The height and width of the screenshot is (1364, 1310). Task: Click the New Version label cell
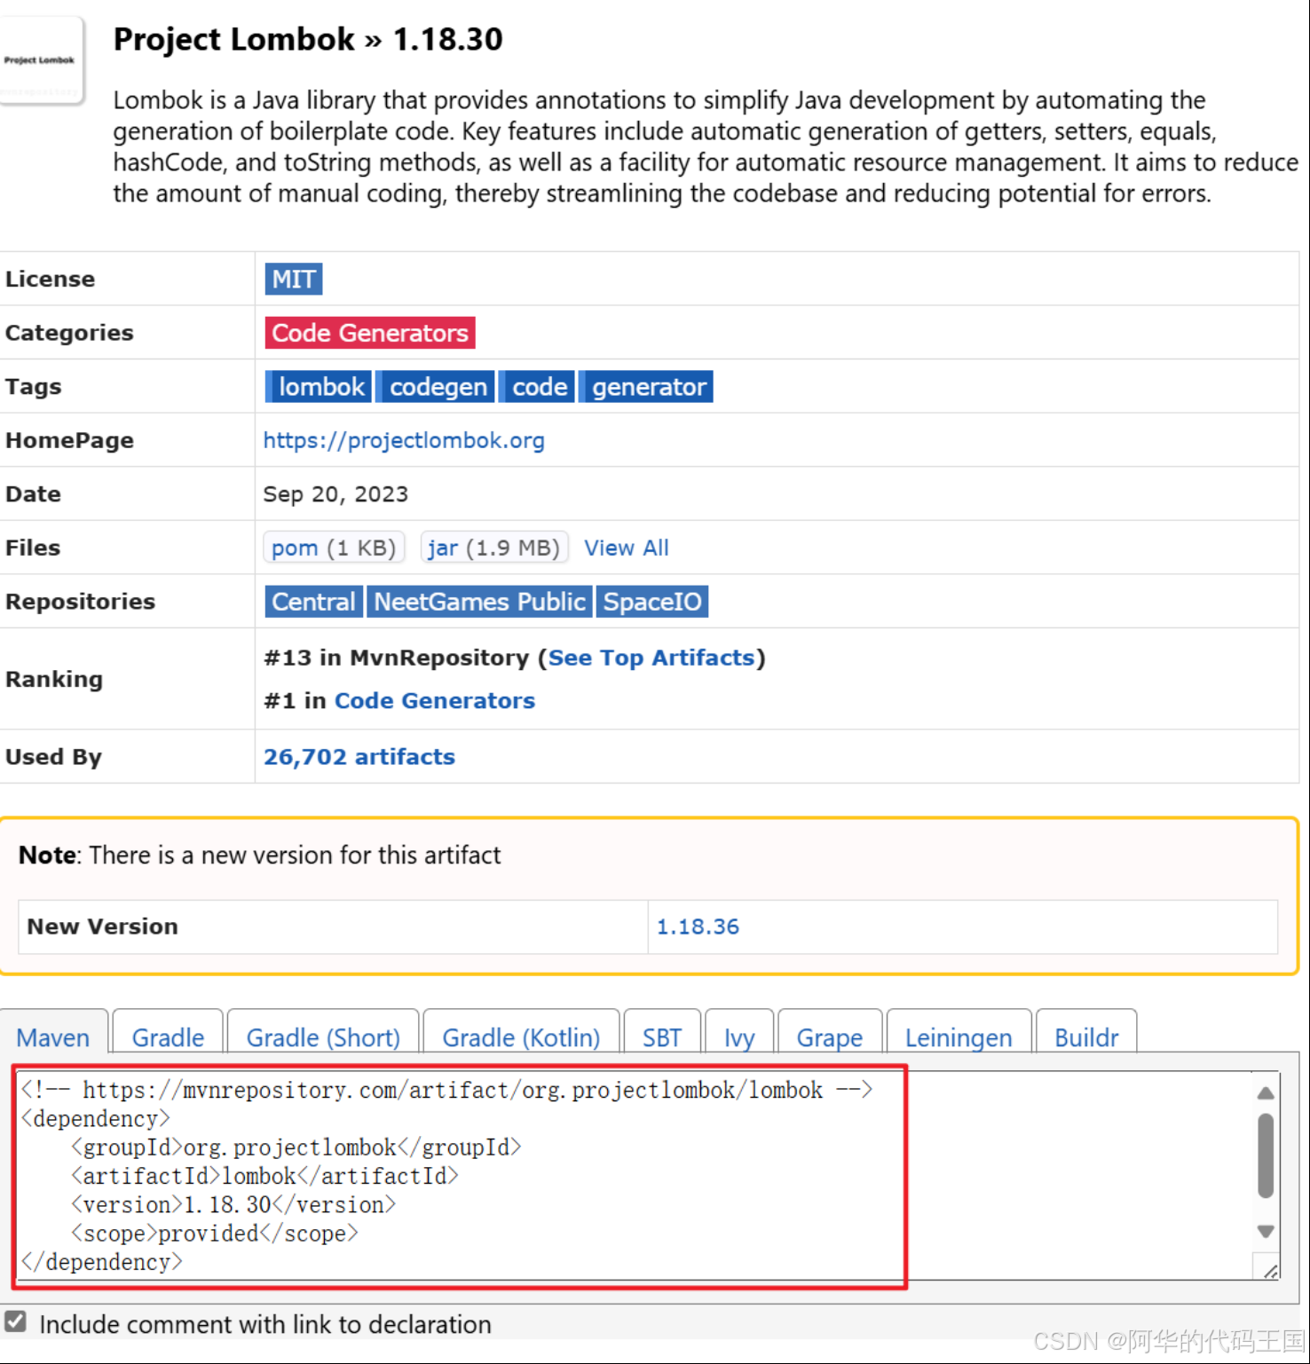pos(333,926)
